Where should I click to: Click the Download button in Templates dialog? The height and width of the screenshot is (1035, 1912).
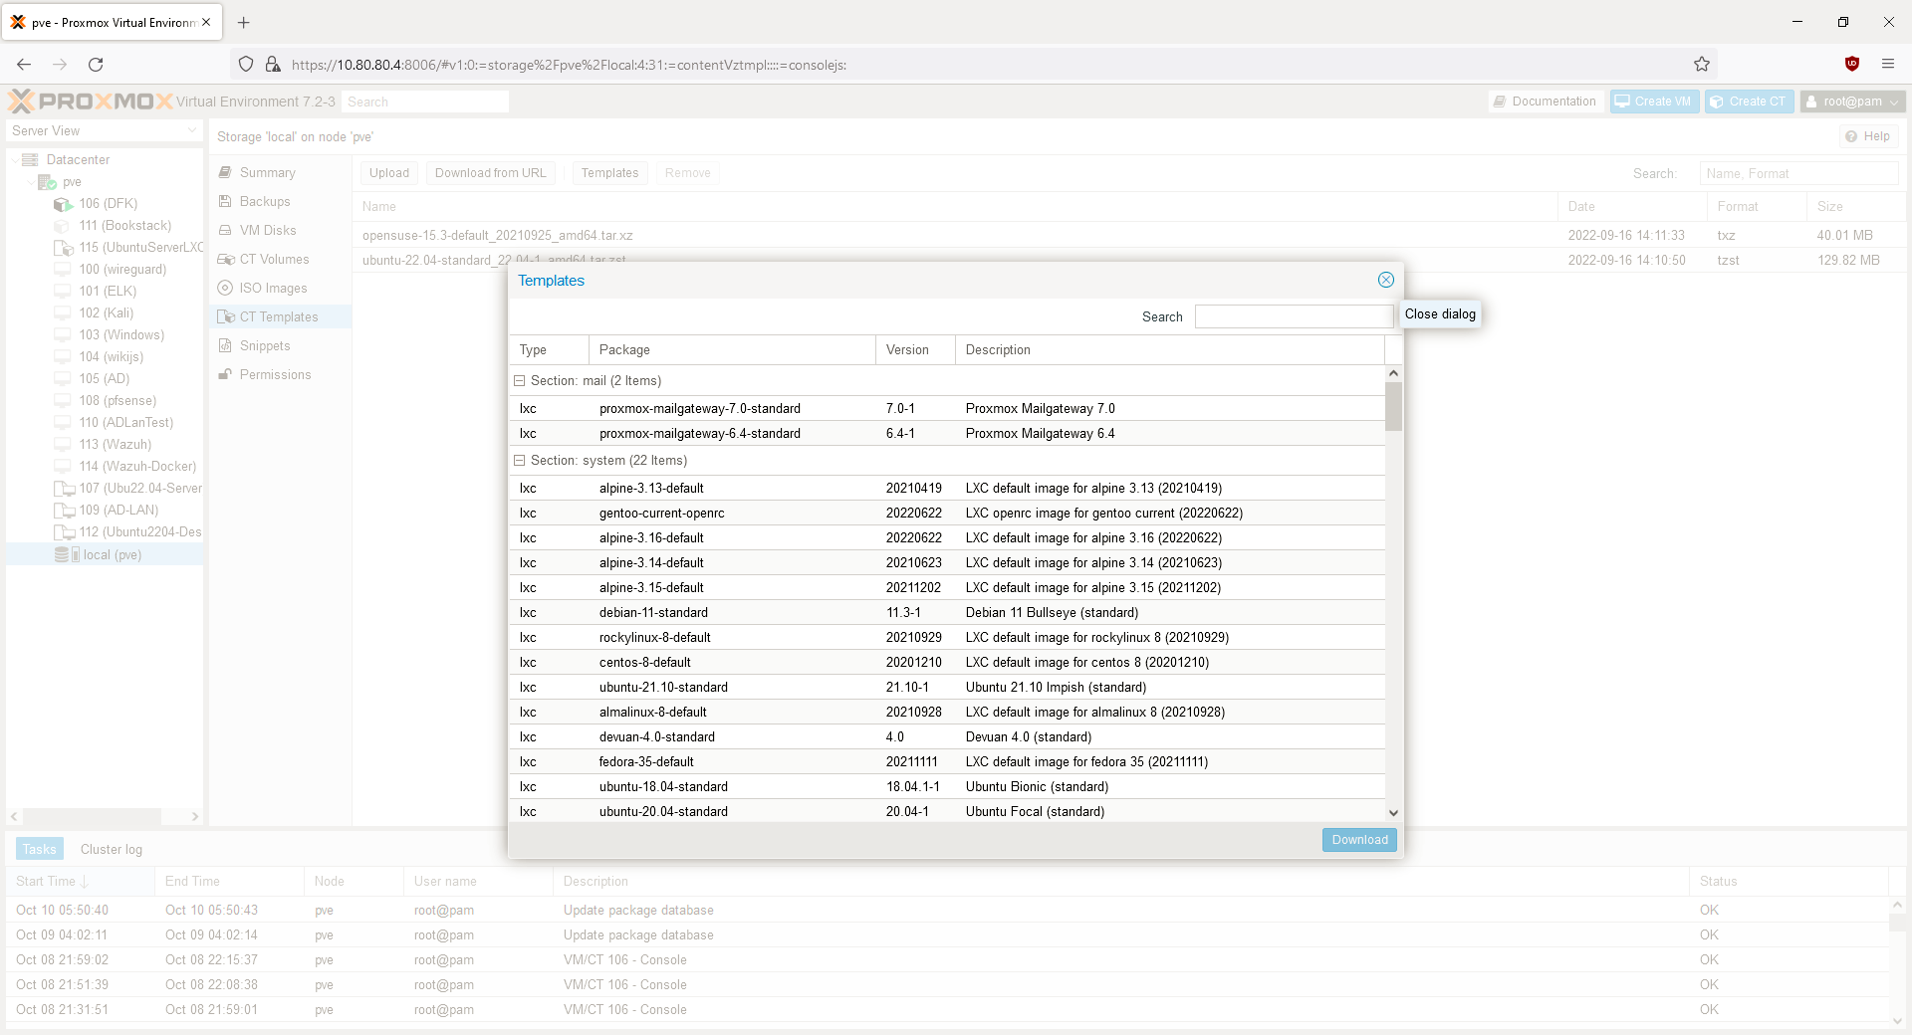pyautogui.click(x=1358, y=839)
